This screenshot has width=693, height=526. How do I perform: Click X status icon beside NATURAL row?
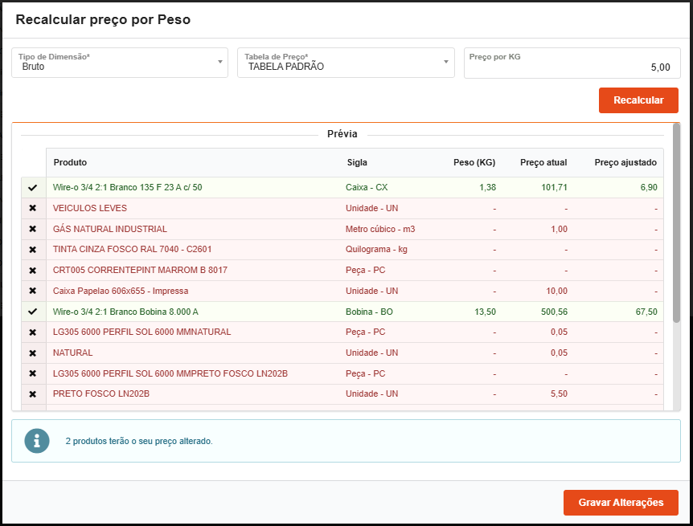click(x=33, y=353)
